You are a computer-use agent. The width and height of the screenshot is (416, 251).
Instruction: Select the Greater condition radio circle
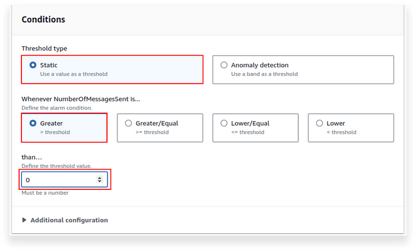pos(33,123)
